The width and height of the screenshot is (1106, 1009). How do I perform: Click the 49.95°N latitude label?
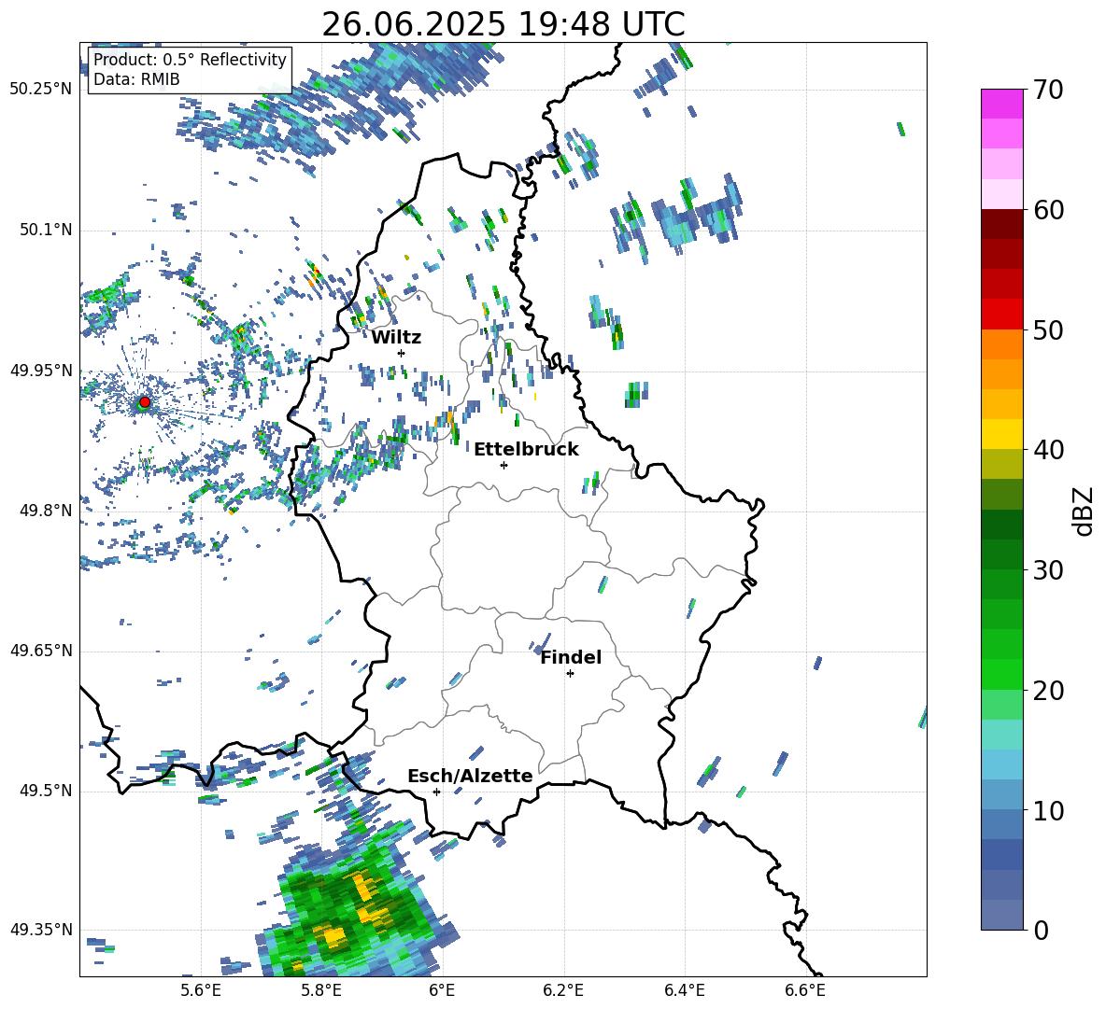pyautogui.click(x=41, y=371)
